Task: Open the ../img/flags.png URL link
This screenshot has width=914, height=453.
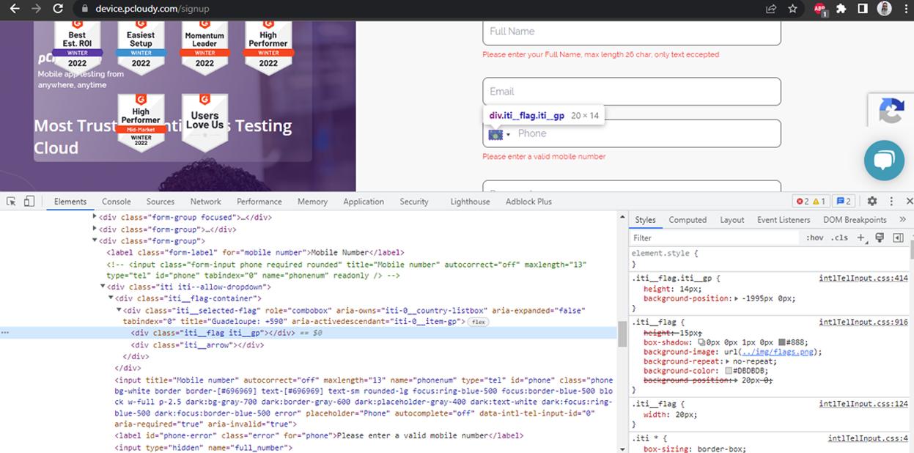Action: pyautogui.click(x=778, y=352)
